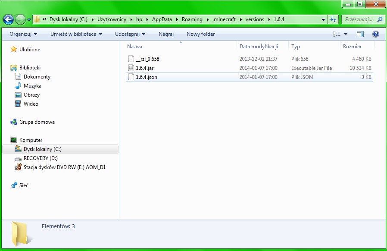
Task: Click the change view icon
Action: pos(337,34)
